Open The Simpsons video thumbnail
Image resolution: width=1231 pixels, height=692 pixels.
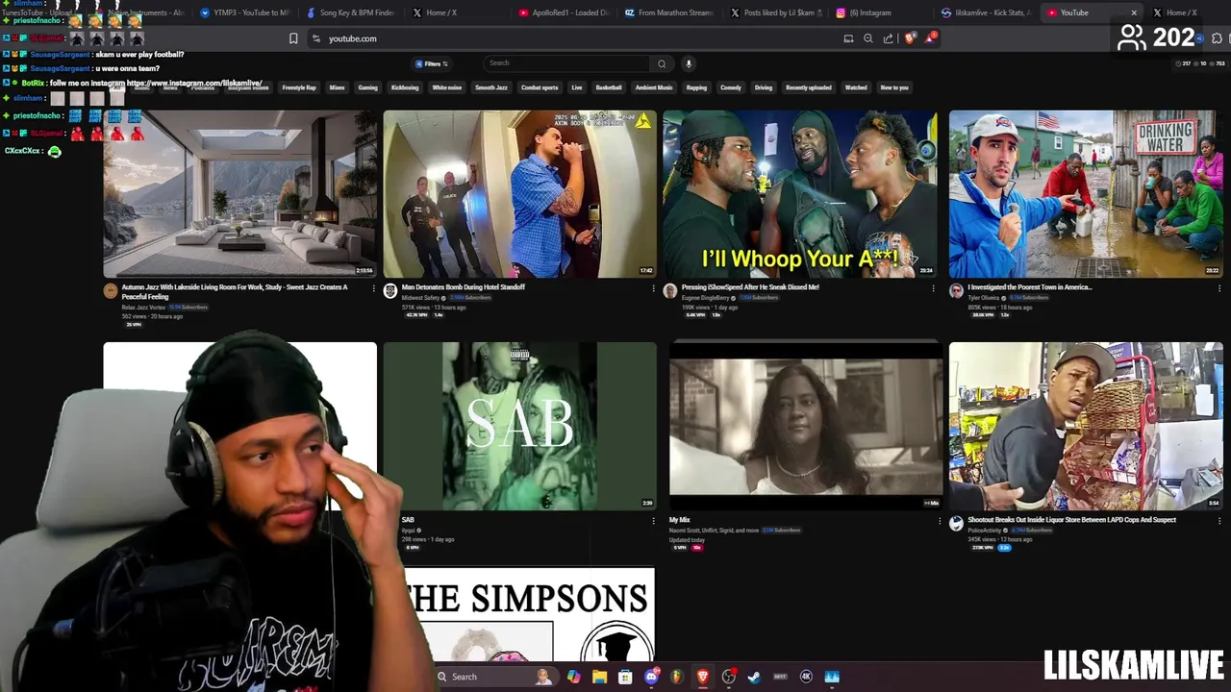tap(530, 615)
